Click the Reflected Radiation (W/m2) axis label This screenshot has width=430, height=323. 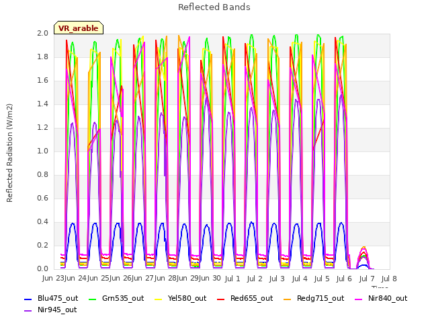[9, 153]
